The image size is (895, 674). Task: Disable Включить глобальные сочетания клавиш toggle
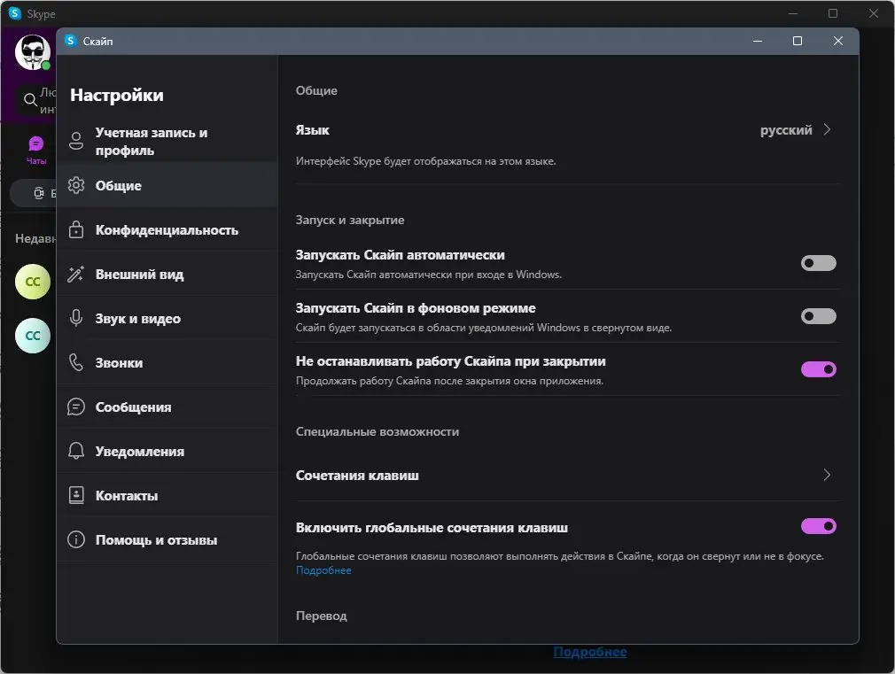click(818, 526)
